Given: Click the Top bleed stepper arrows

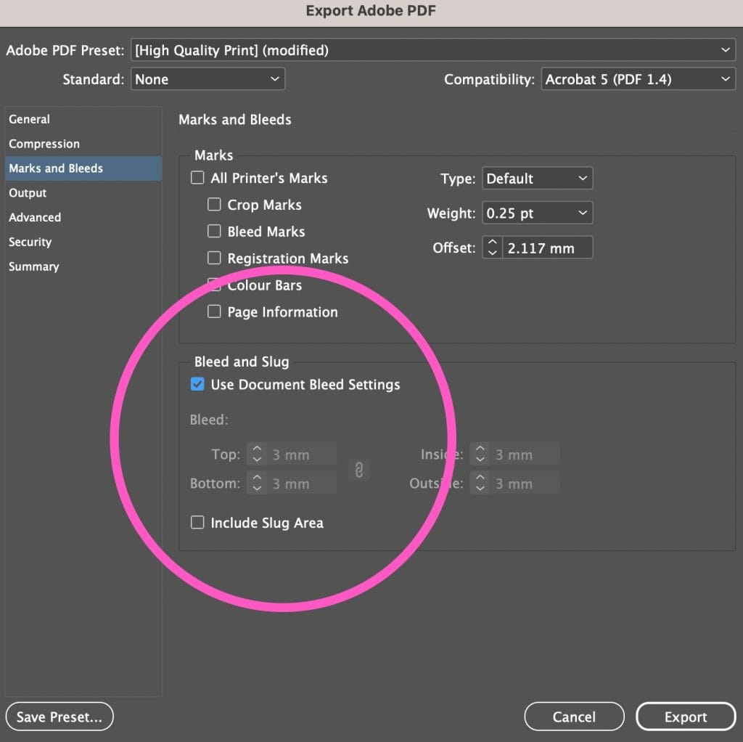Looking at the screenshot, I should 257,454.
